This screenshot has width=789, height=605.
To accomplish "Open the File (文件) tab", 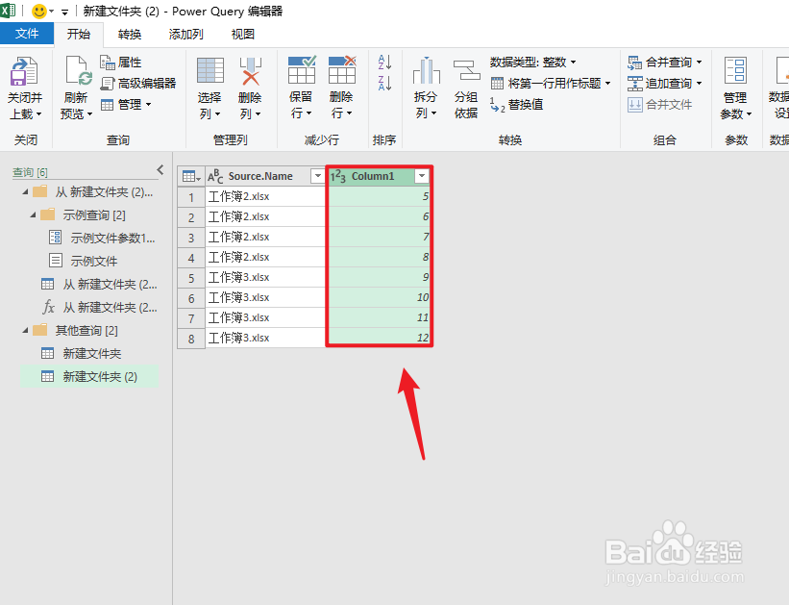I will [x=27, y=34].
